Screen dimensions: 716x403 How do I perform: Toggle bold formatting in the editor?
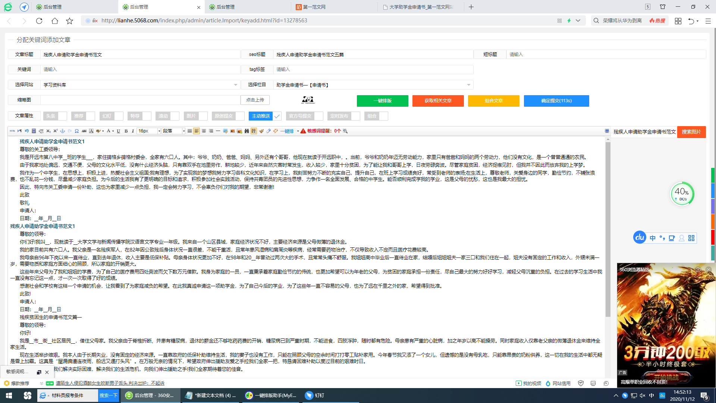coord(126,131)
